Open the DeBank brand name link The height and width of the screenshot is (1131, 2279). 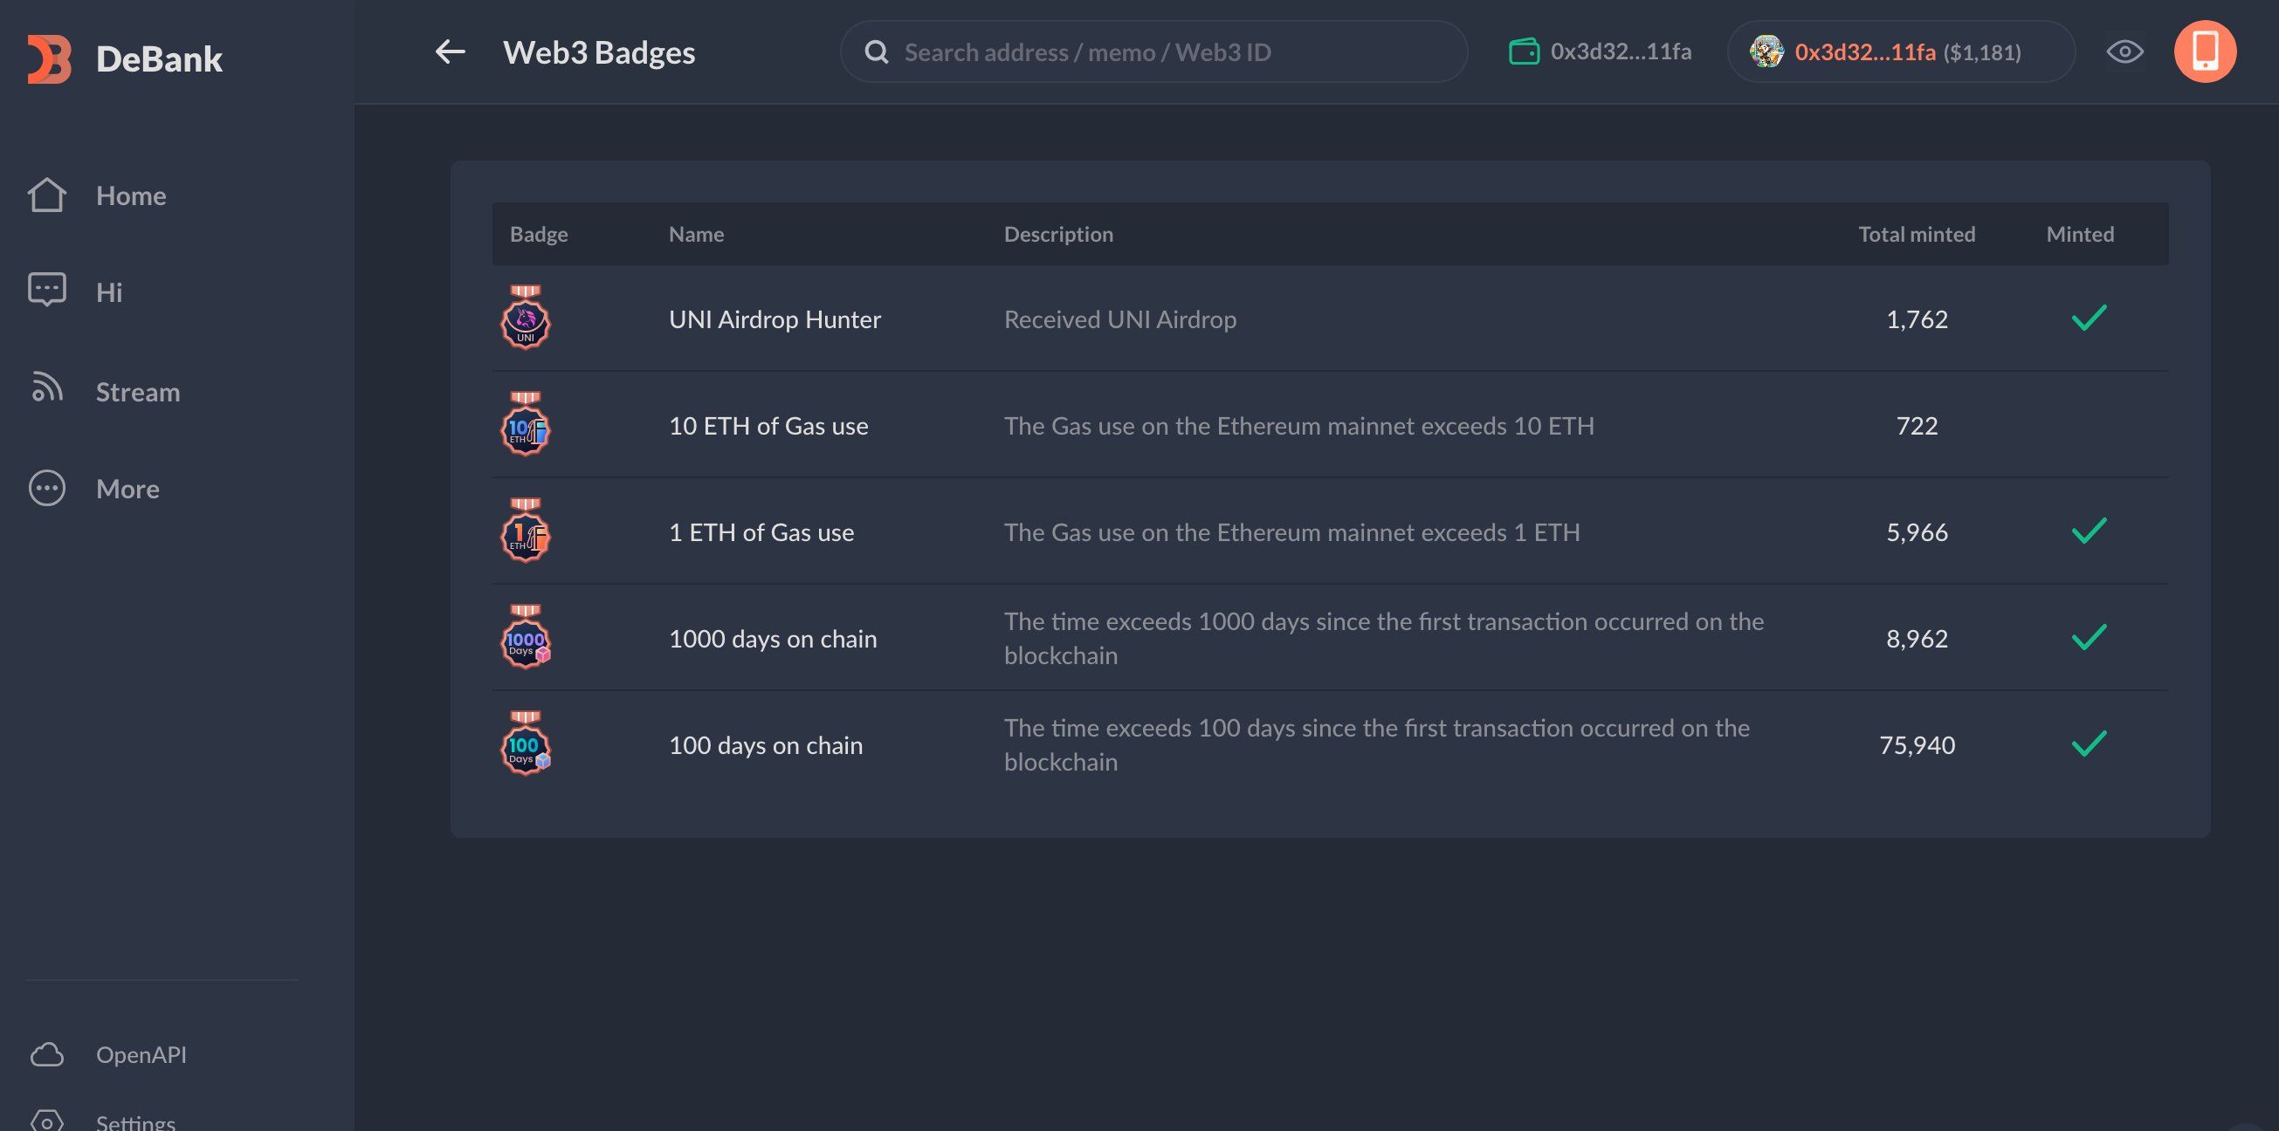tap(159, 59)
